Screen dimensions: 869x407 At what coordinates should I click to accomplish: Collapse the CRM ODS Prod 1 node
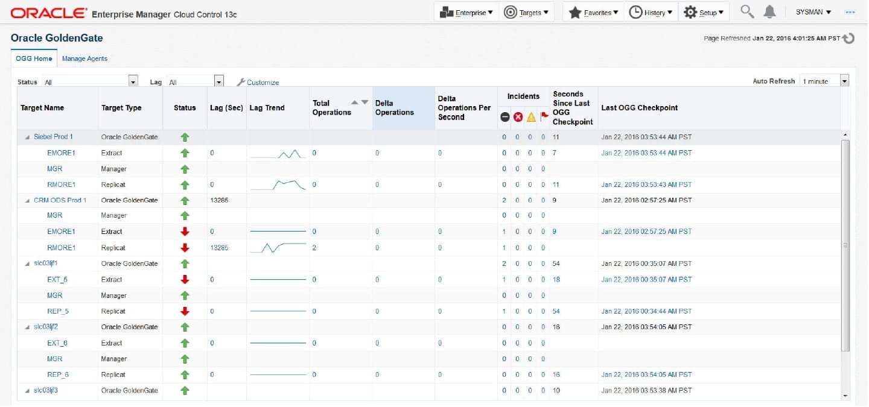point(27,201)
